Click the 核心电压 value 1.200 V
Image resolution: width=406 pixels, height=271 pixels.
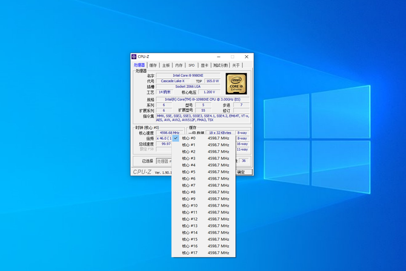209,92
